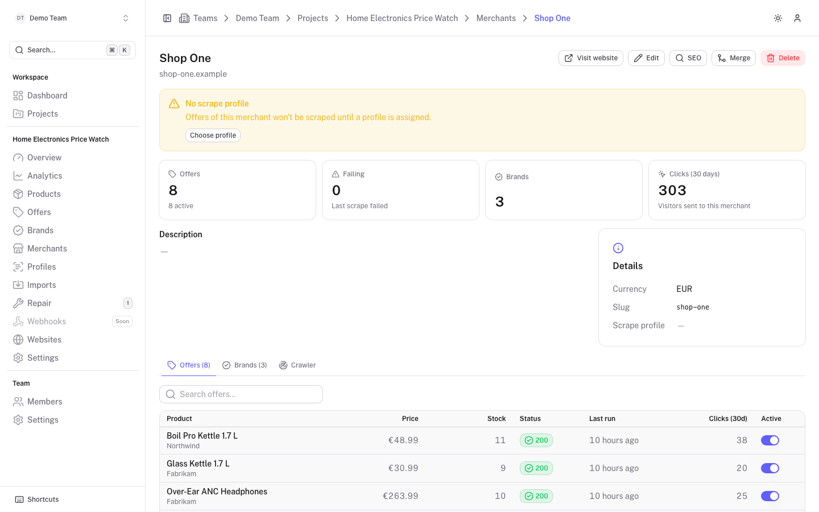Switch to the Brands (3) tab

pyautogui.click(x=245, y=365)
